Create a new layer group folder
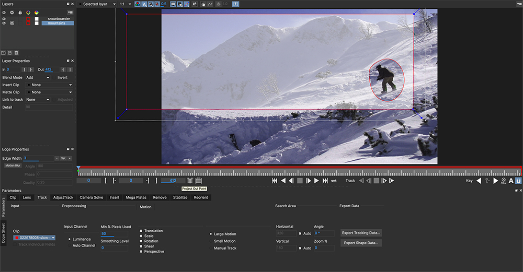 point(4,53)
